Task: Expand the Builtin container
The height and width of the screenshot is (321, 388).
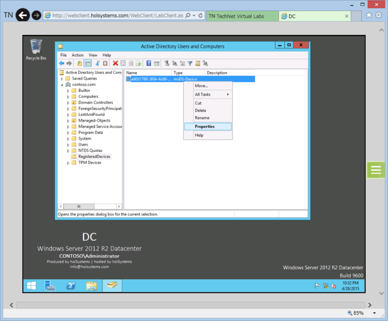Action: [68, 91]
